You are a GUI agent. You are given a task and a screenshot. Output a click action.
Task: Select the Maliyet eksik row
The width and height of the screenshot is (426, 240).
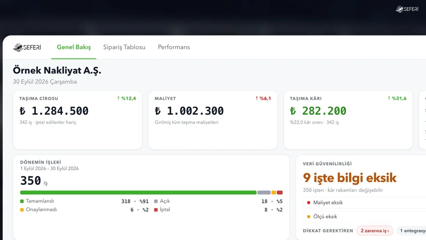pyautogui.click(x=365, y=203)
